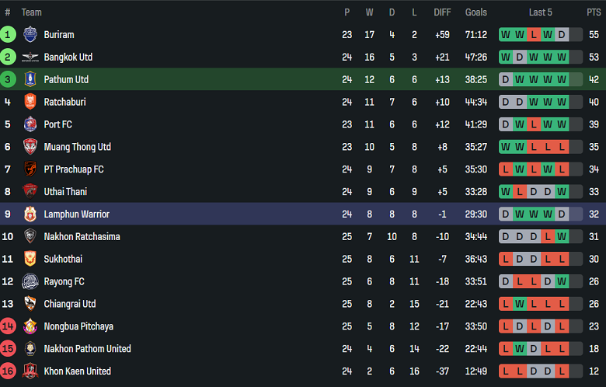This screenshot has height=387, width=606.
Task: Click the red position 16 badge
Action: tap(8, 371)
